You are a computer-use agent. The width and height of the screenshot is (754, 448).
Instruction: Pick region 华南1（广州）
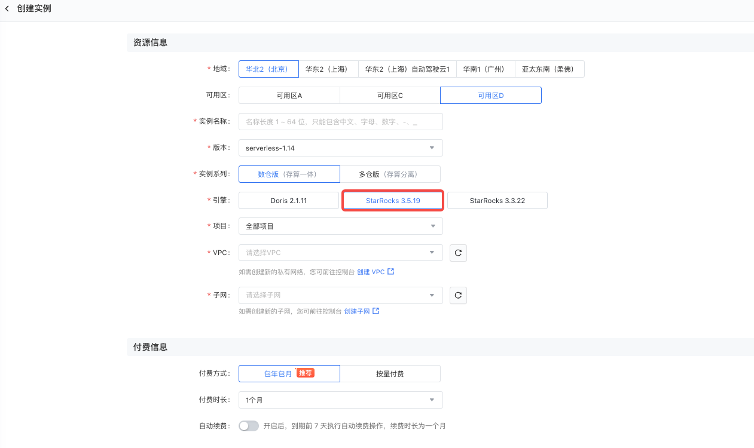[x=486, y=69]
